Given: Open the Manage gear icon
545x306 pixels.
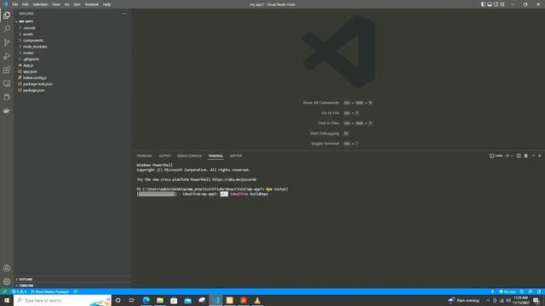Looking at the screenshot, I should (x=7, y=281).
